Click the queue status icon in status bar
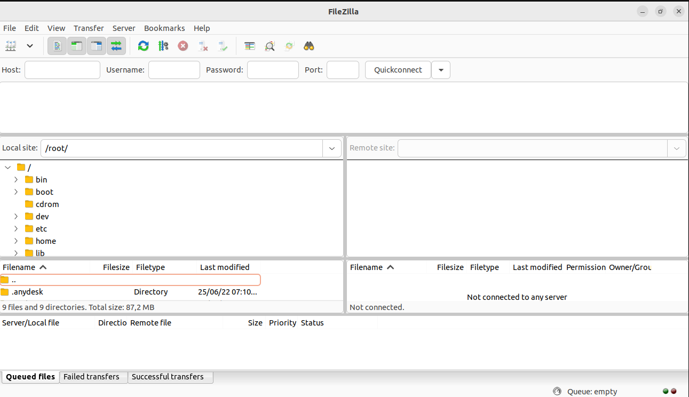 pos(558,391)
